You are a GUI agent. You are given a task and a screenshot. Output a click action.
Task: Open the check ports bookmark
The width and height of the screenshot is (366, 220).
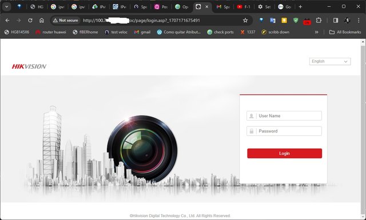pos(220,32)
